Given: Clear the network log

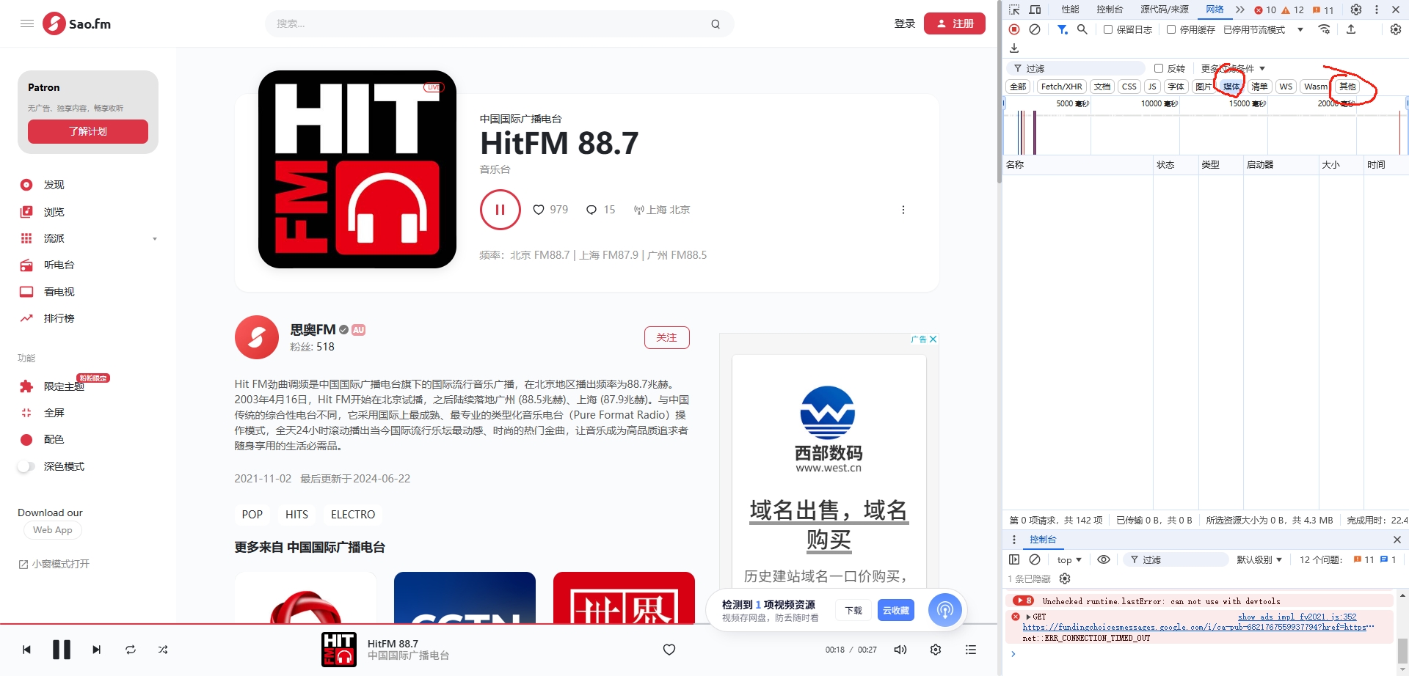Looking at the screenshot, I should [1035, 29].
